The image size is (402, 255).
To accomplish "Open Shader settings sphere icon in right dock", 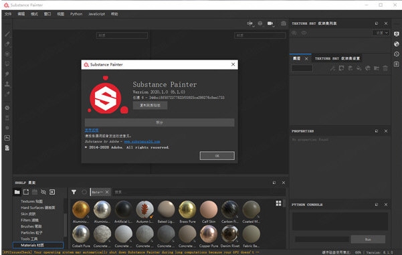I will 397,44.
